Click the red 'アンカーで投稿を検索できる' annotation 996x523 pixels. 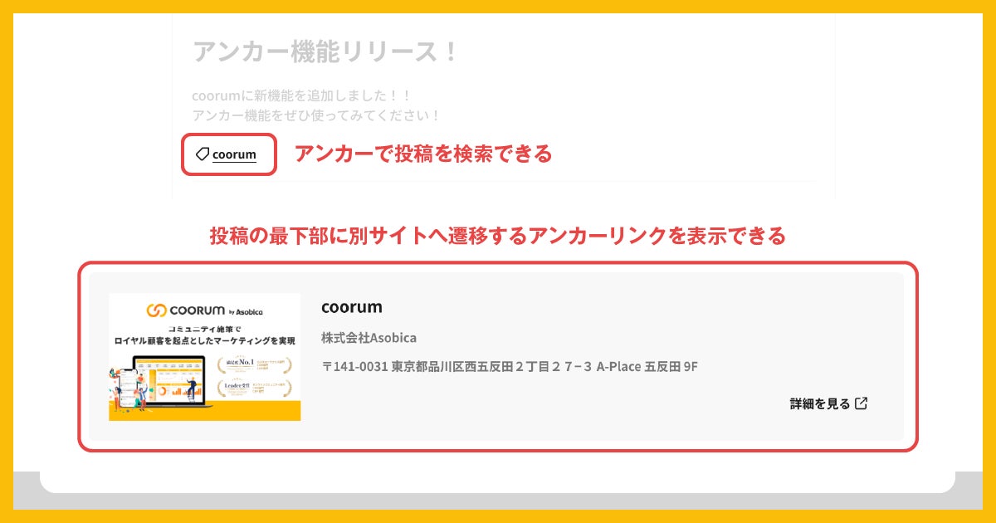pos(423,154)
